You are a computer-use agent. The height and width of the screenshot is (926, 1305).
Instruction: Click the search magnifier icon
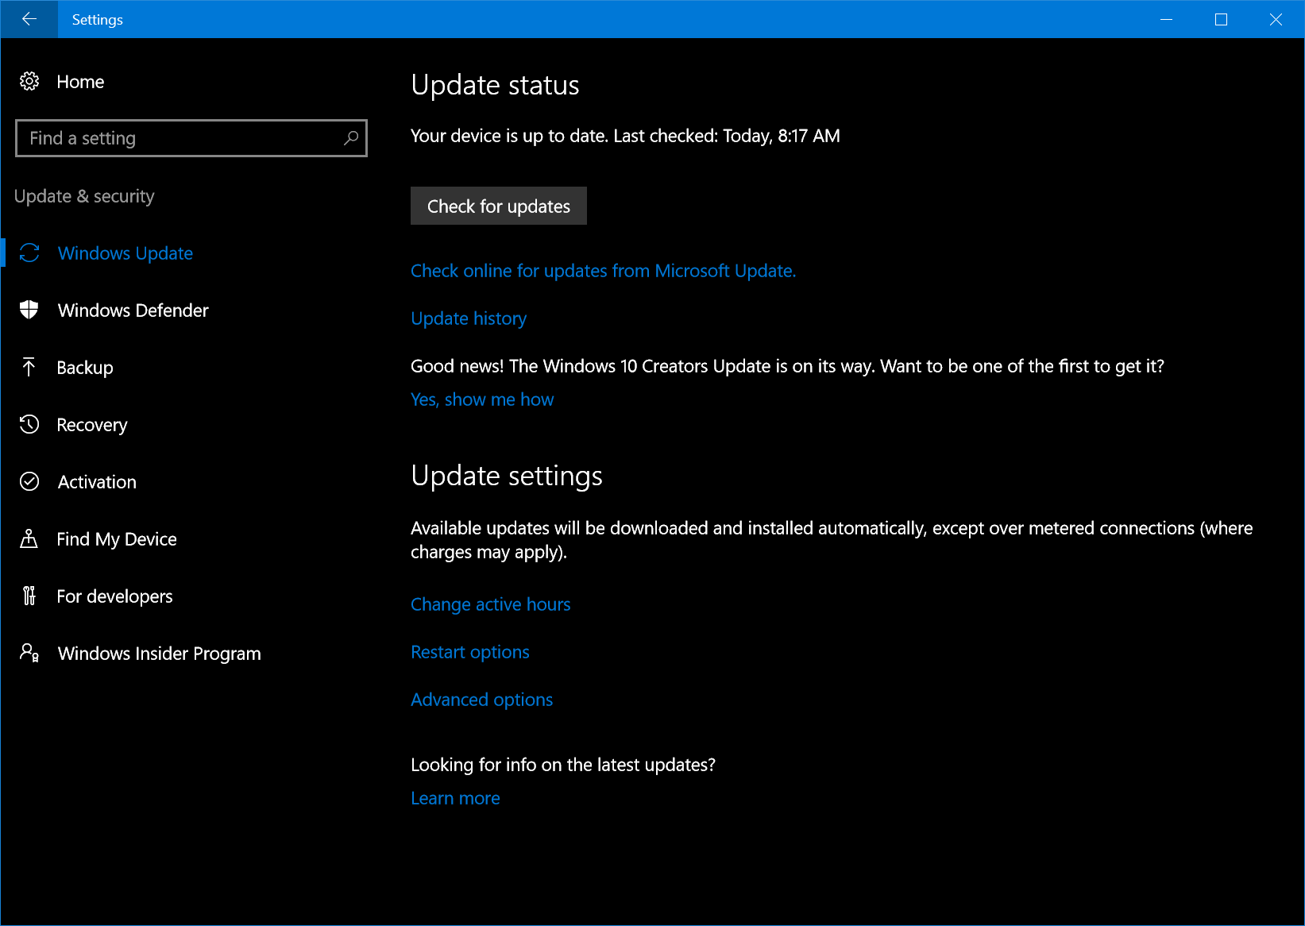tap(350, 138)
